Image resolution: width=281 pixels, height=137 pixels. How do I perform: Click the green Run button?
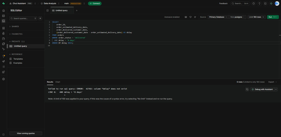click(x=273, y=17)
